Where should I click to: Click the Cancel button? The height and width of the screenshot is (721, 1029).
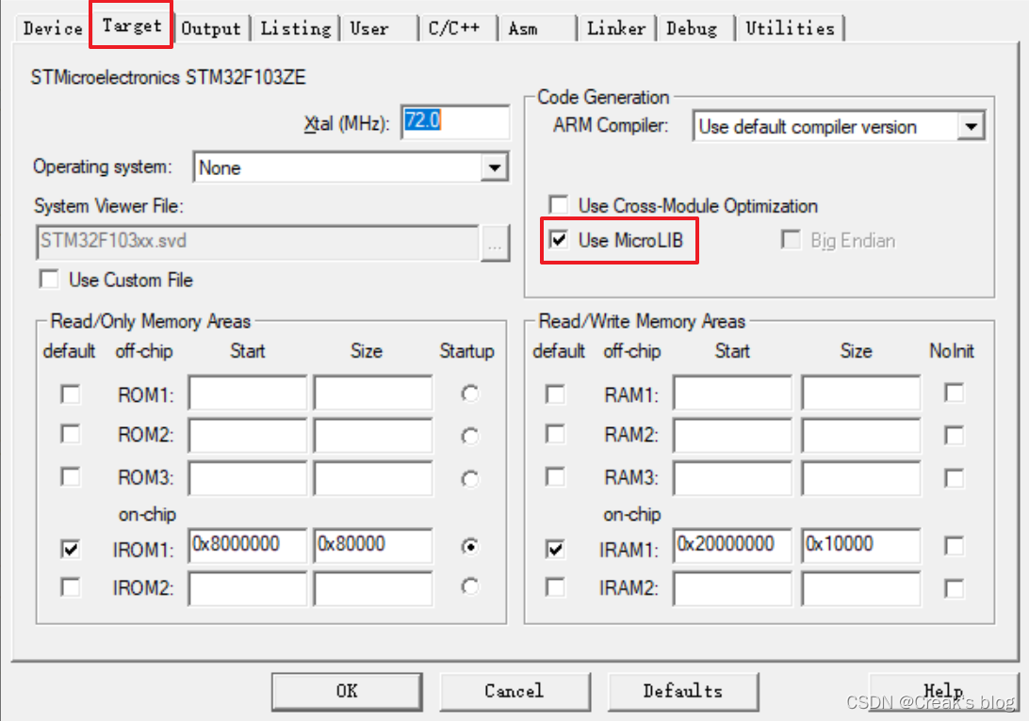point(514,691)
